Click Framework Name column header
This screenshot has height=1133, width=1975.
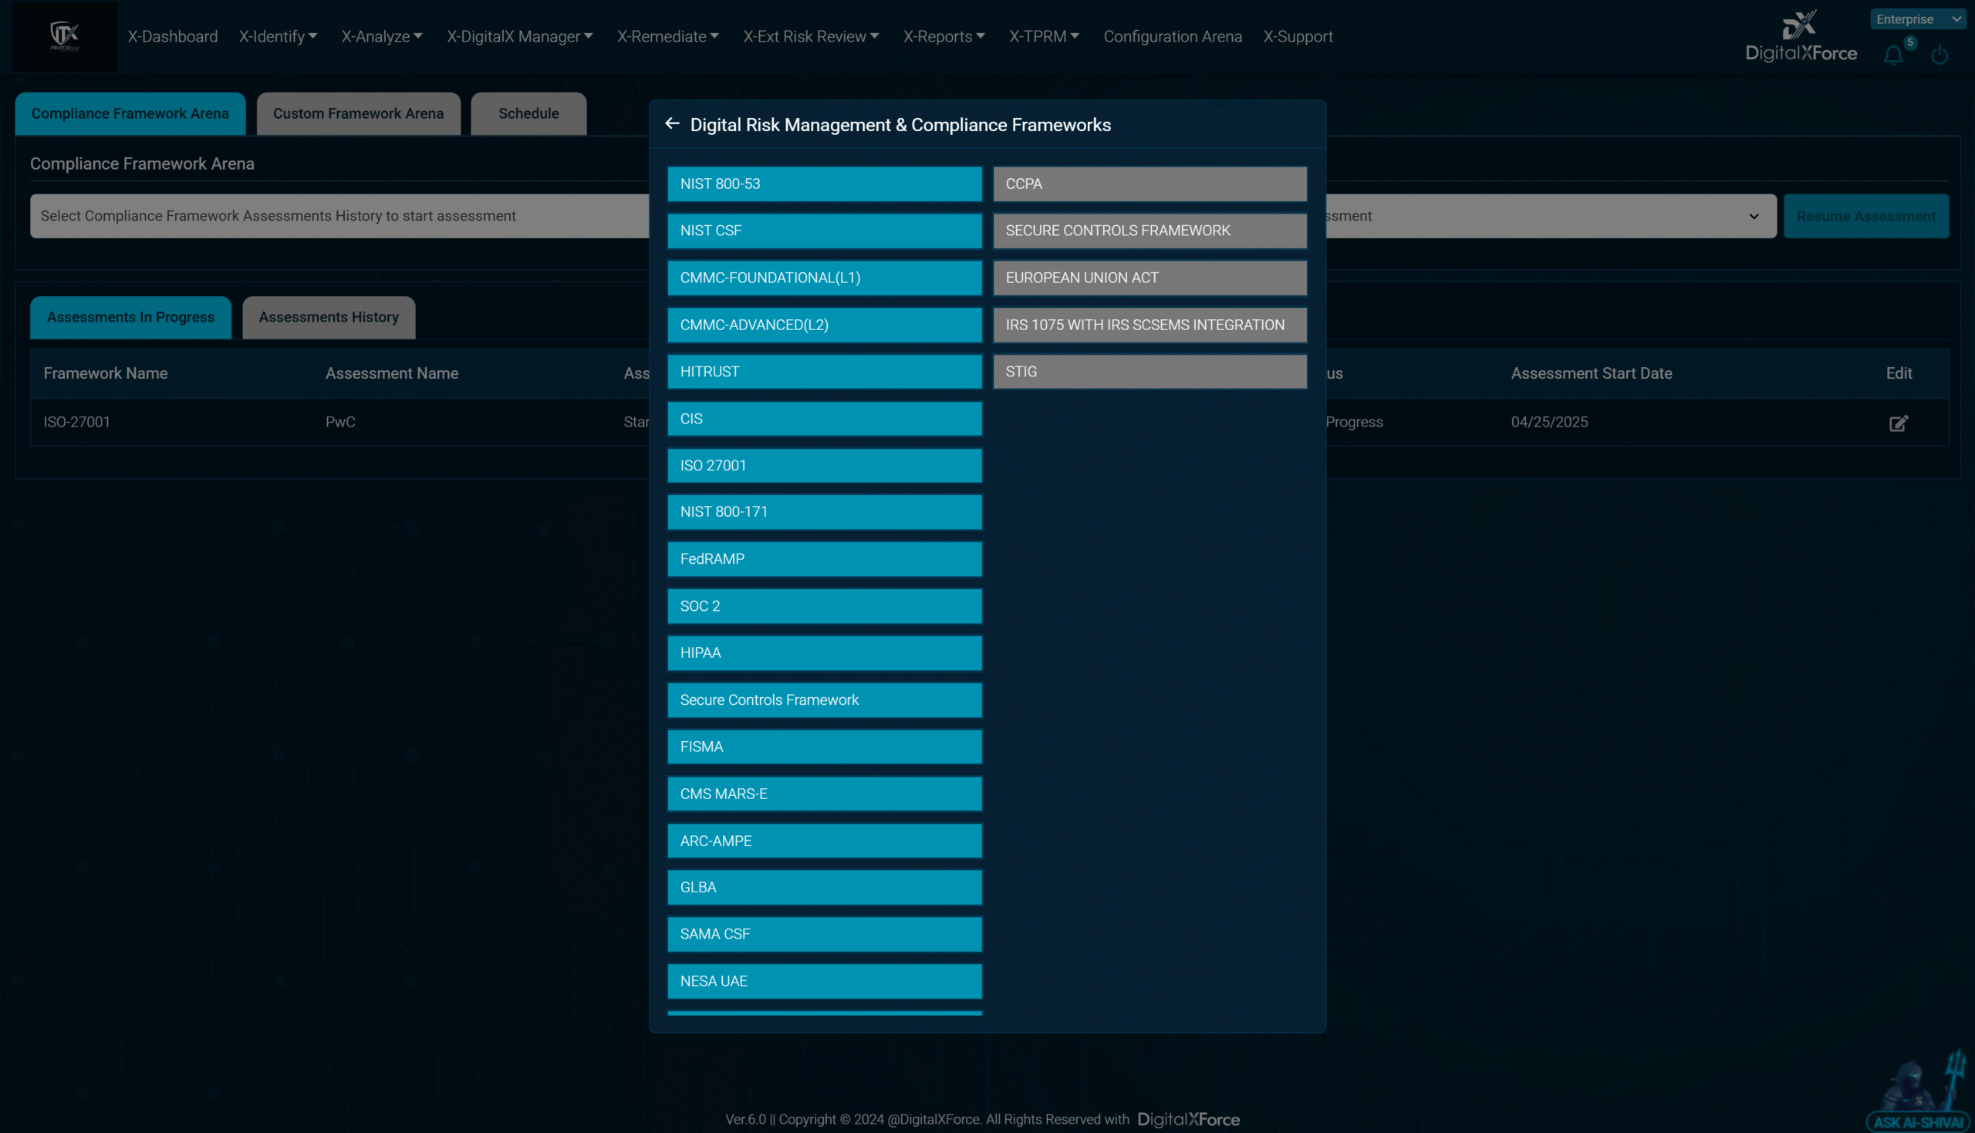point(105,373)
